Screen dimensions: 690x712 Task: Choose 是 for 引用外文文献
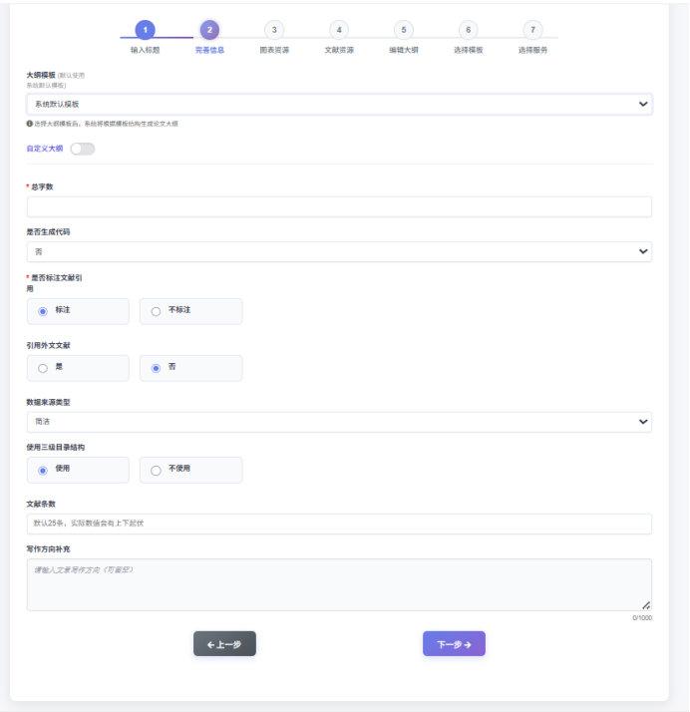(x=43, y=368)
